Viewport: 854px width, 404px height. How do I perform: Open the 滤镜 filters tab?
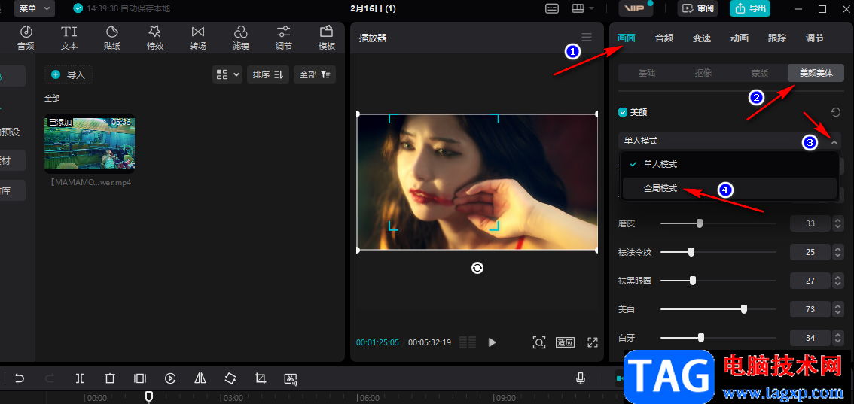241,38
